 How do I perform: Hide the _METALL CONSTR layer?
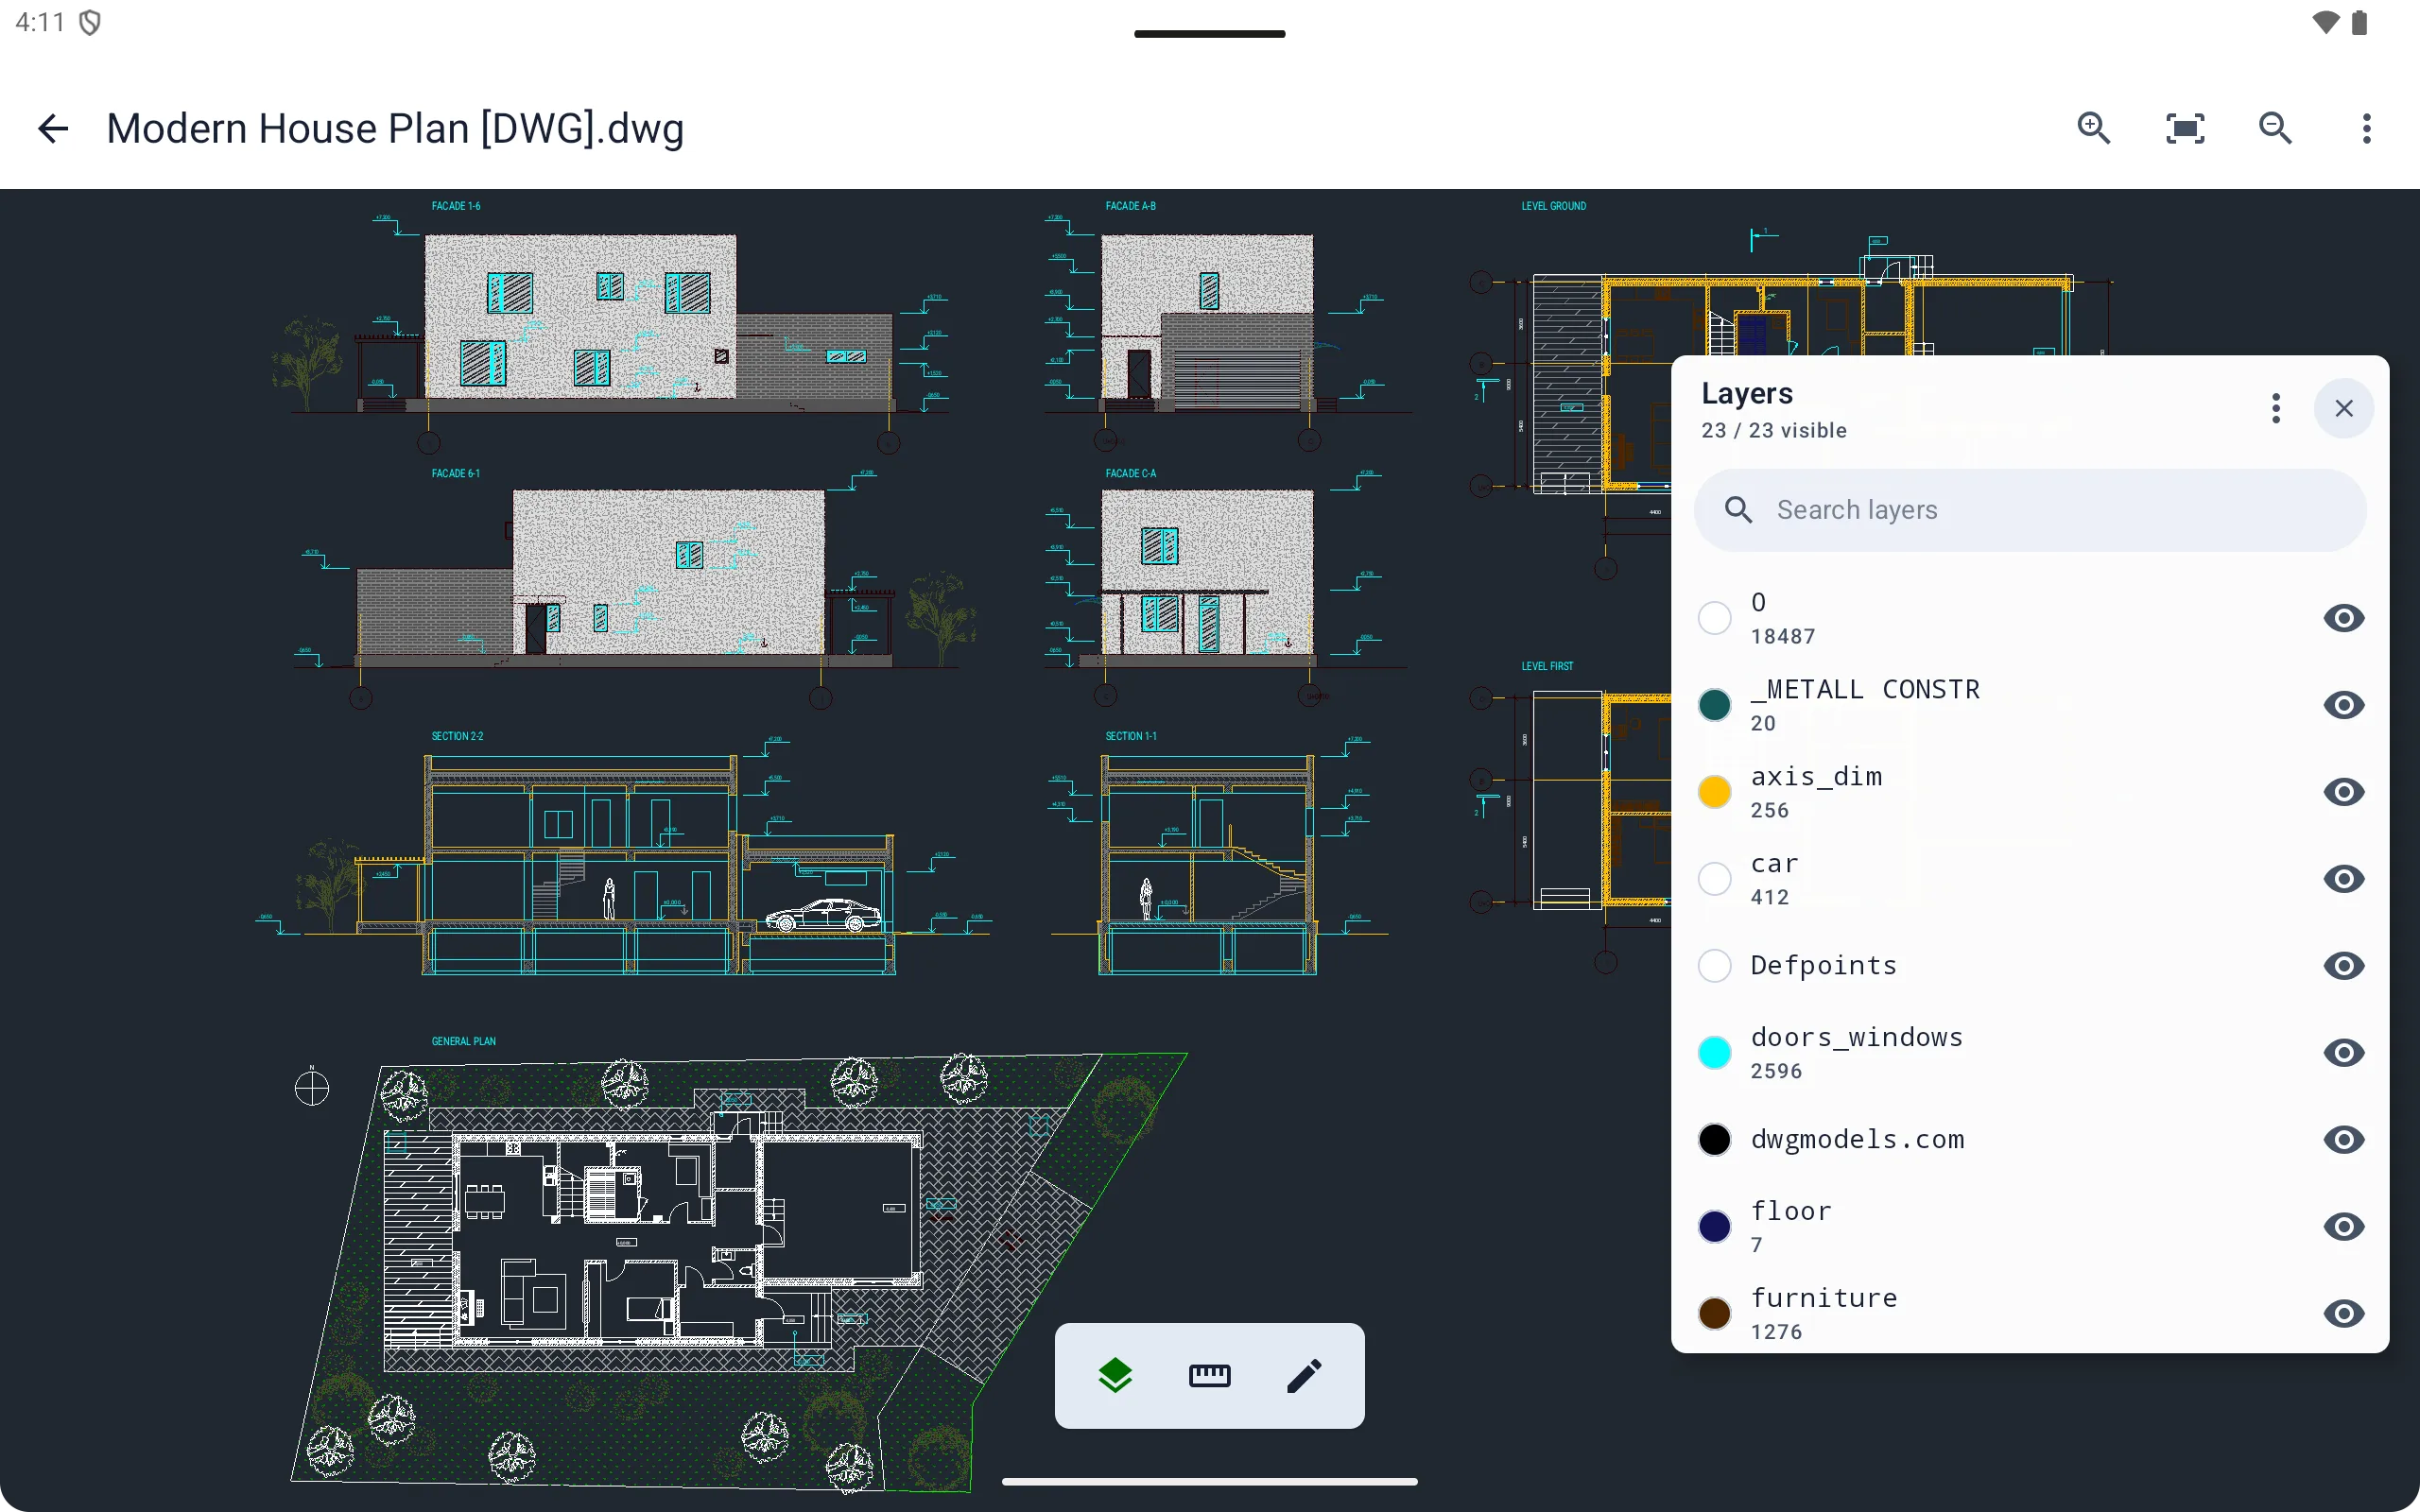(2343, 705)
